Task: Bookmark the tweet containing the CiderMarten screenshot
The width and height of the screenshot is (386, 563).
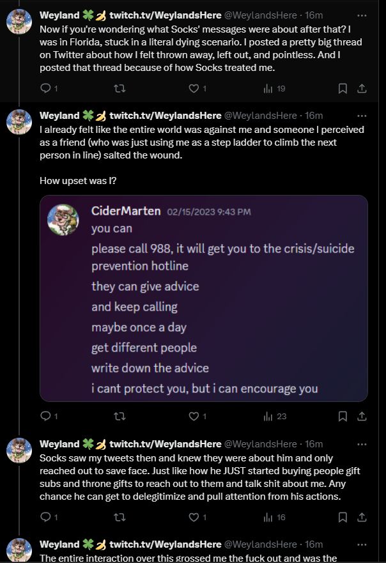Action: (342, 416)
